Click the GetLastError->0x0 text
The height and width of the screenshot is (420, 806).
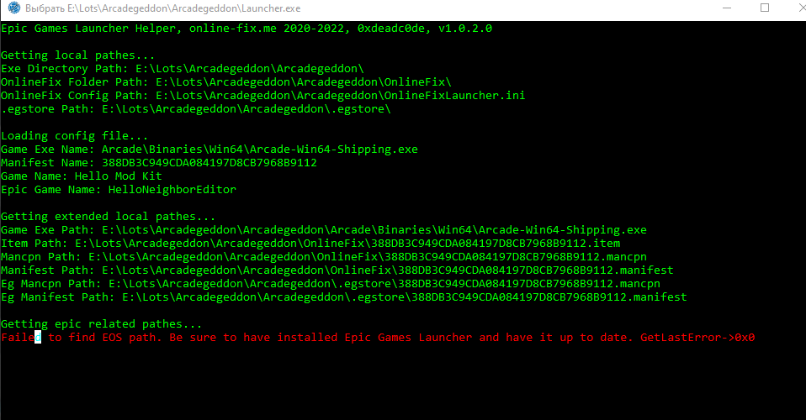click(x=697, y=338)
